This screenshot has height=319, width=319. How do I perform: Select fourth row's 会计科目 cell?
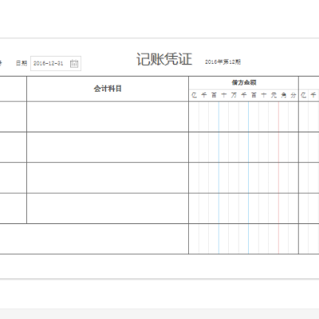pos(108,208)
